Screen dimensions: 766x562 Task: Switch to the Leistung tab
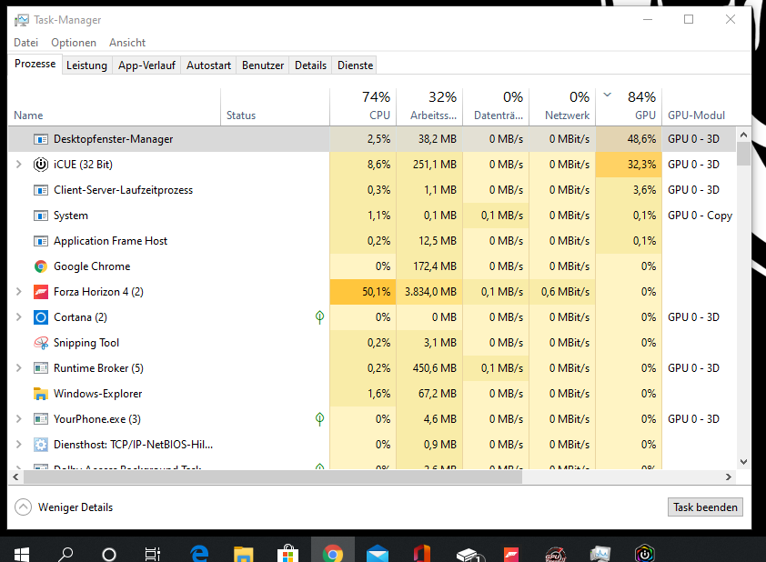click(86, 65)
